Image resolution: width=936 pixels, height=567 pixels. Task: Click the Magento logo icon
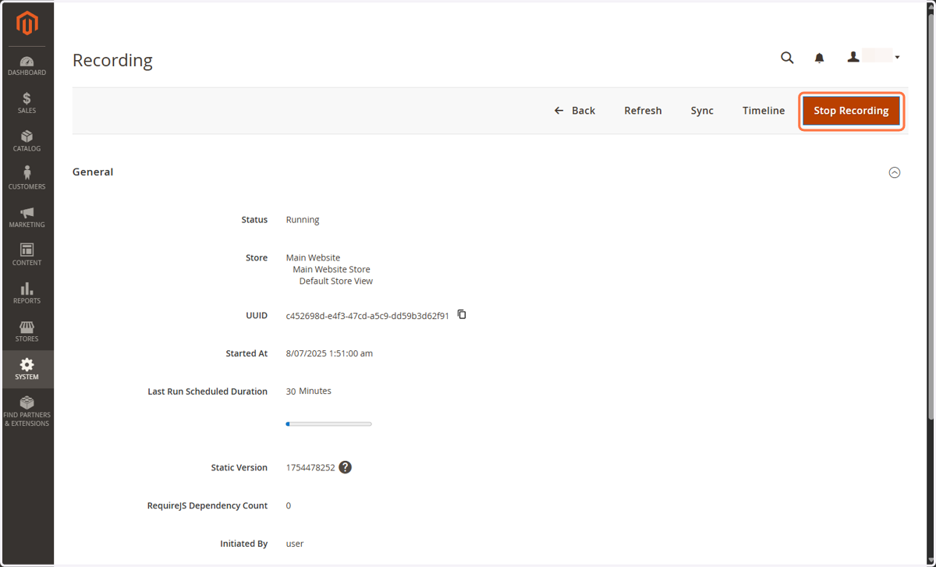(x=27, y=23)
